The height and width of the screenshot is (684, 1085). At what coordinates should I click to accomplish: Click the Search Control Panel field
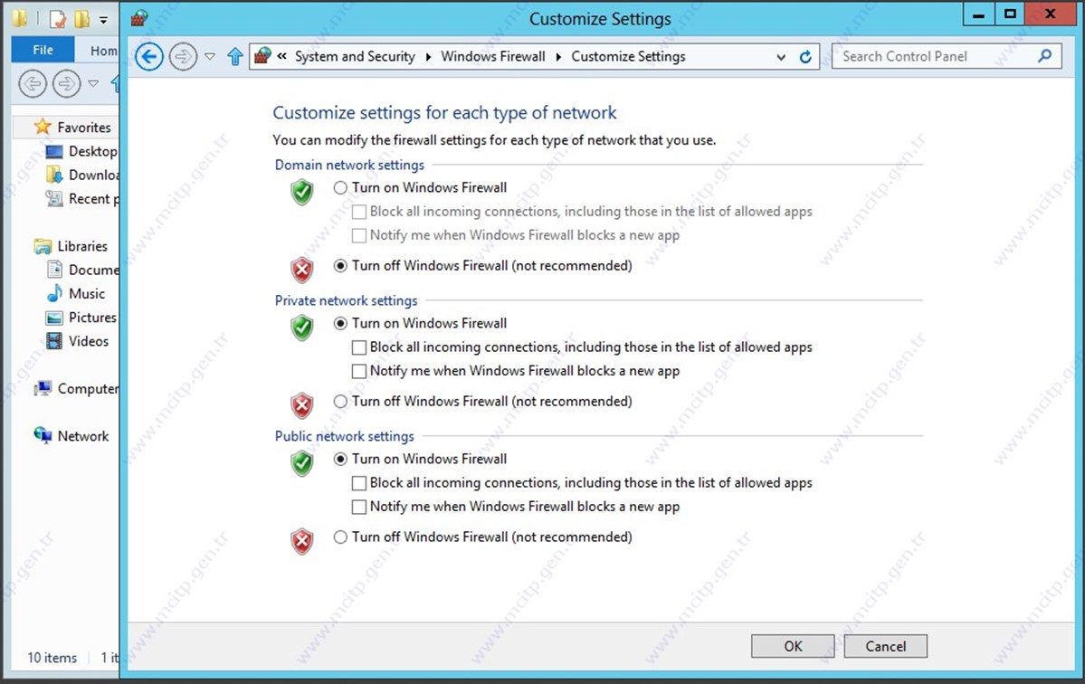[947, 57]
